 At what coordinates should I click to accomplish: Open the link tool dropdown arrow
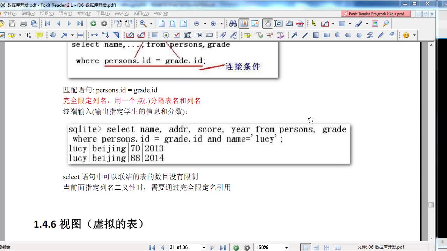click(x=333, y=24)
